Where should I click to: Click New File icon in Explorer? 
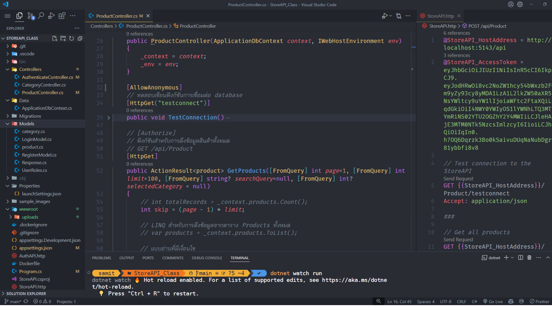(x=54, y=38)
